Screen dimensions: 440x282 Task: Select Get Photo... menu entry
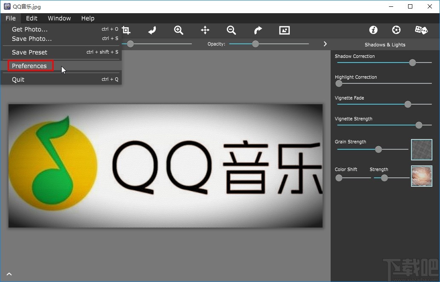click(30, 29)
